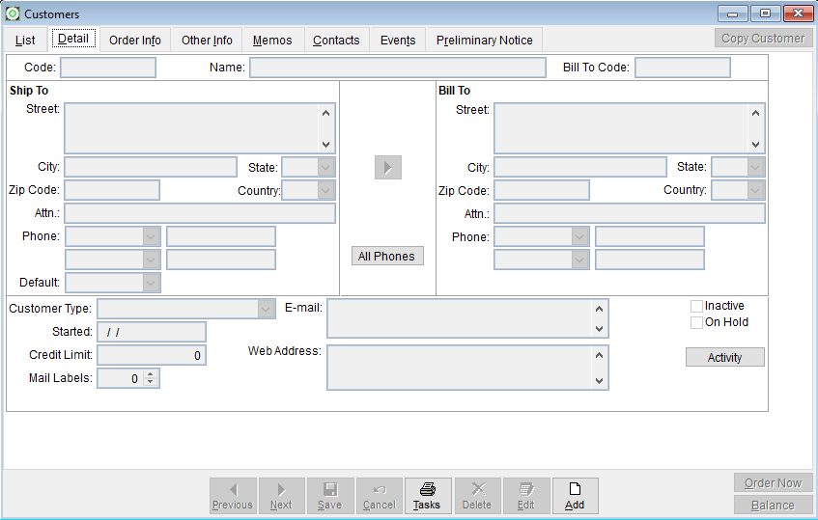This screenshot has height=520, width=818.
Task: Enable the Inactive checkbox
Action: 696,306
